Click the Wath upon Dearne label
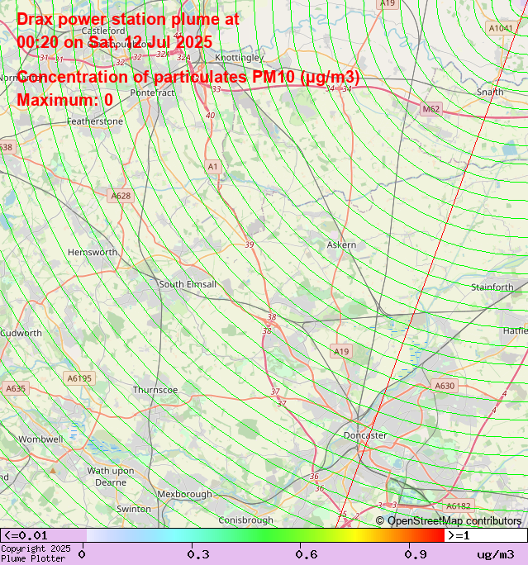 pos(111,477)
